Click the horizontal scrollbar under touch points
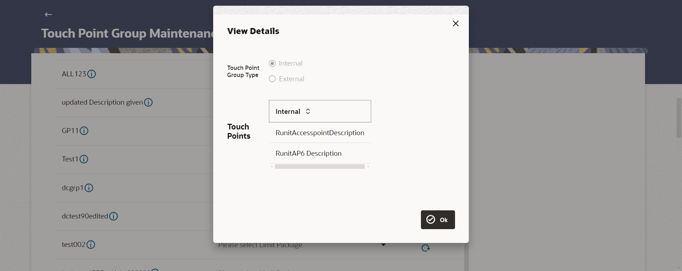The width and height of the screenshot is (682, 271). pyautogui.click(x=320, y=166)
